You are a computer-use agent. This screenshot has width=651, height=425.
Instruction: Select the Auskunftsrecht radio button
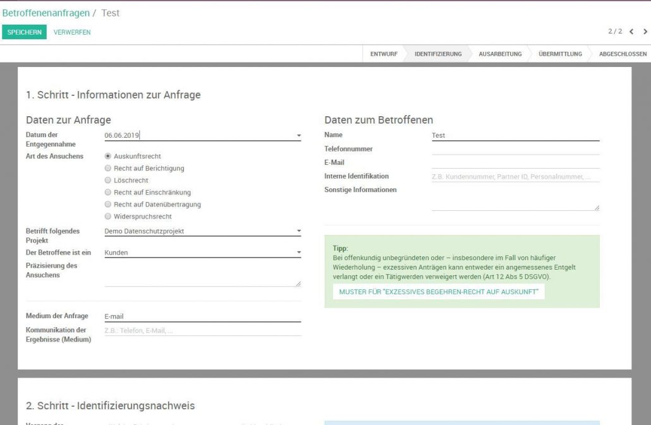(108, 156)
